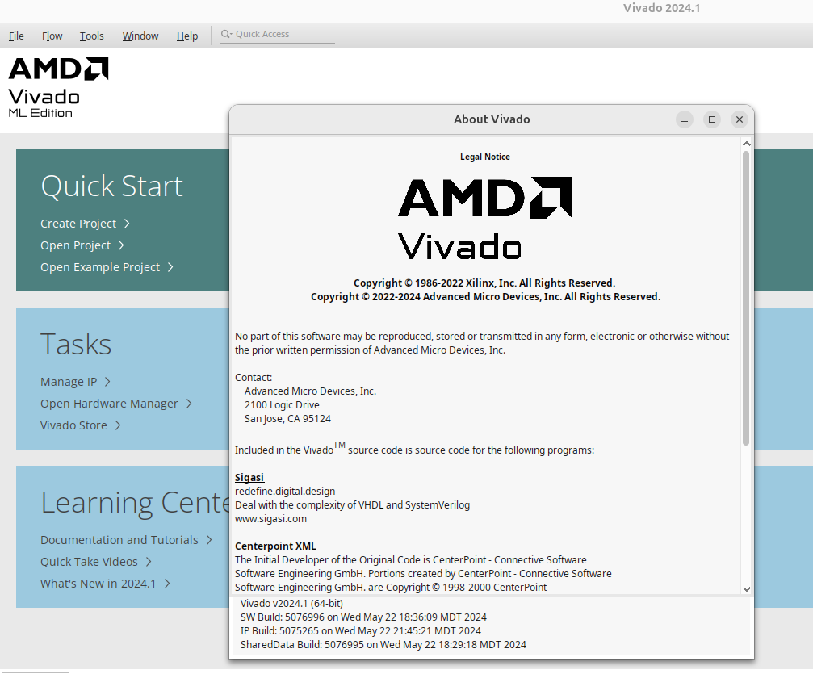Click the AMD Vivado logo in About dialog
Image resolution: width=813 pixels, height=674 pixels.
click(x=484, y=218)
